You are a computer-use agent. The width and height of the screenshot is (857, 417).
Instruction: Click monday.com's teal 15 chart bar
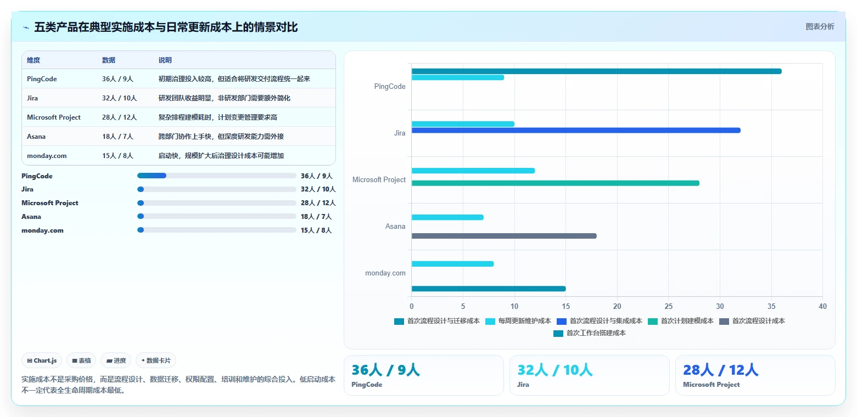(489, 289)
